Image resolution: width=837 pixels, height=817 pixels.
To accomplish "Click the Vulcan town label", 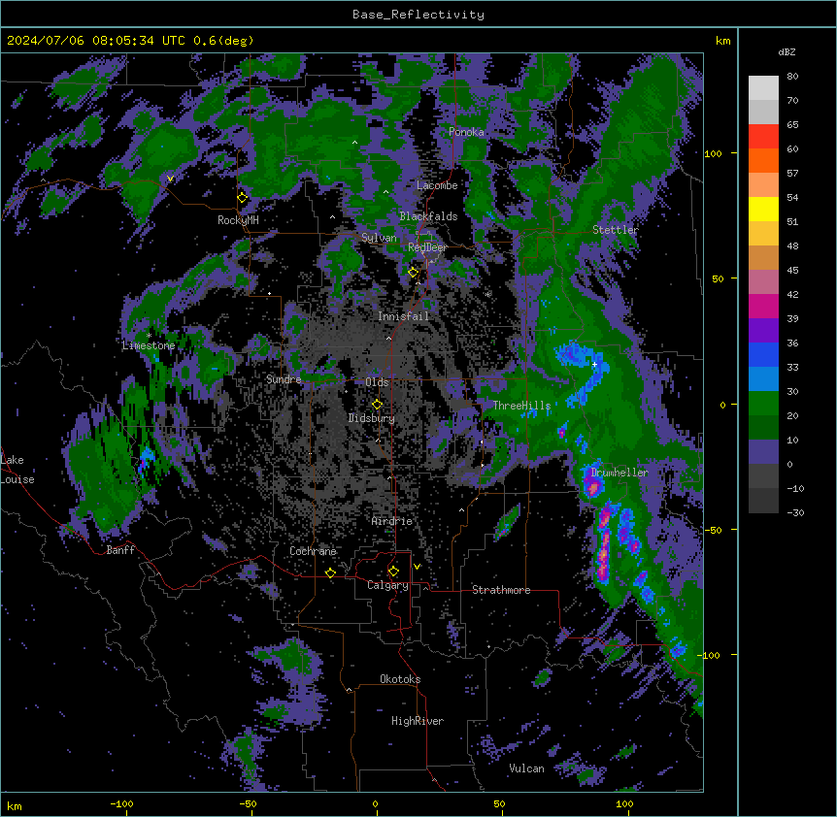I will [x=527, y=768].
